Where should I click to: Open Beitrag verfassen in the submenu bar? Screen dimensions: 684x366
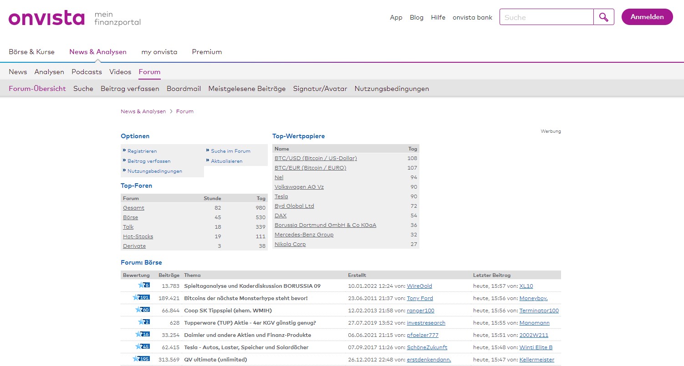point(130,89)
